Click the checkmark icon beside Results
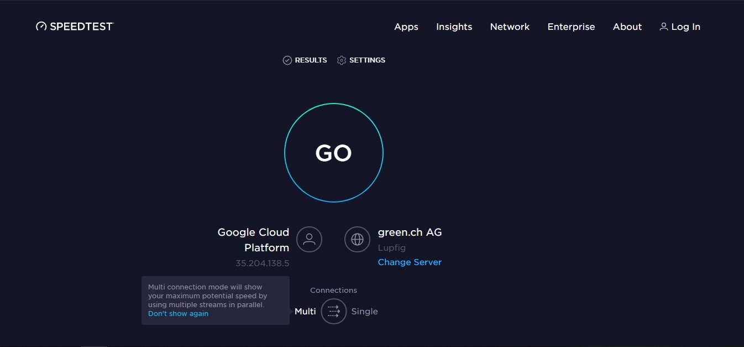 pyautogui.click(x=287, y=60)
